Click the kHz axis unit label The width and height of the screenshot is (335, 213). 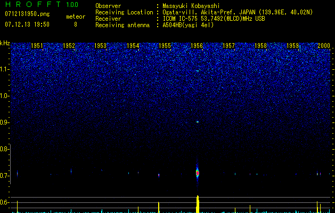click(x=5, y=43)
